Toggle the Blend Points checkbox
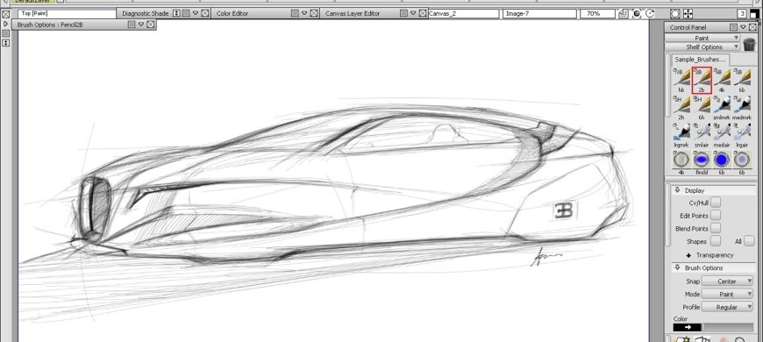Image resolution: width=763 pixels, height=342 pixels. [x=716, y=228]
